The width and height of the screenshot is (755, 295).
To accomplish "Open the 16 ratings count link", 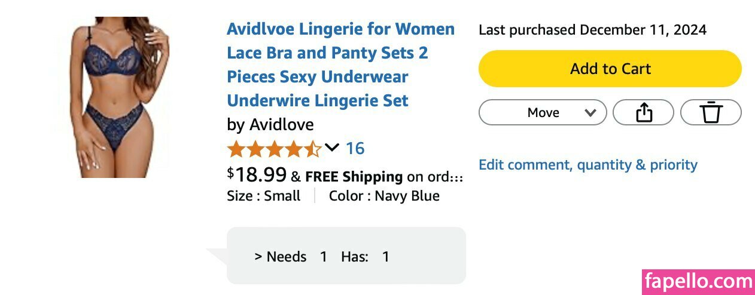I will pyautogui.click(x=355, y=148).
